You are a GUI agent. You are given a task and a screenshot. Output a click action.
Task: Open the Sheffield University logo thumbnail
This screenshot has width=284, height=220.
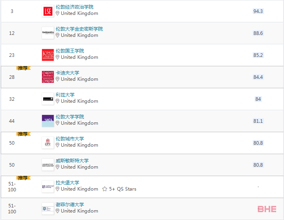coord(48,209)
